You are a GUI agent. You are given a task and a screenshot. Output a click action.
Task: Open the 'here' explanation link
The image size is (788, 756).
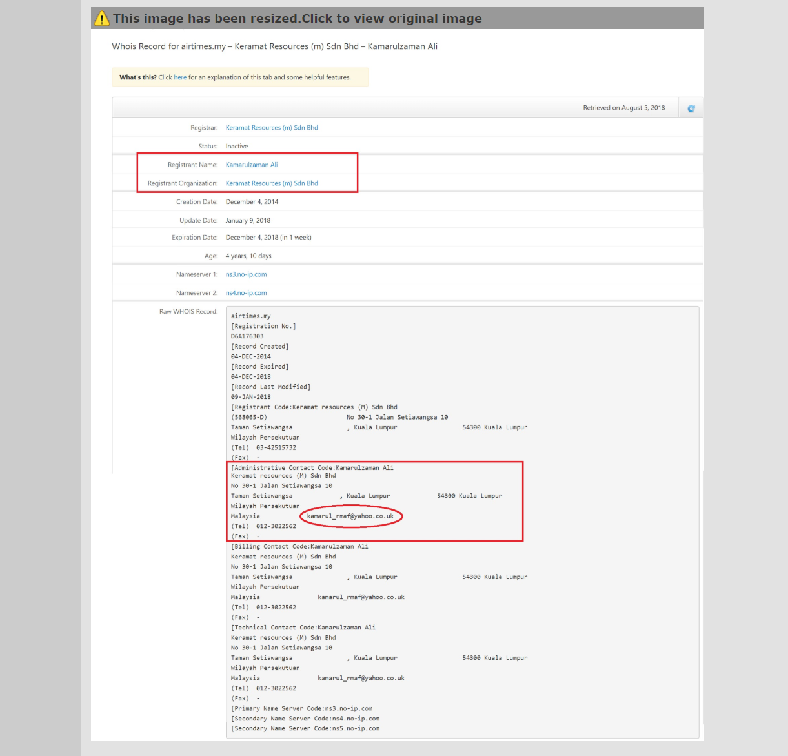click(x=180, y=77)
